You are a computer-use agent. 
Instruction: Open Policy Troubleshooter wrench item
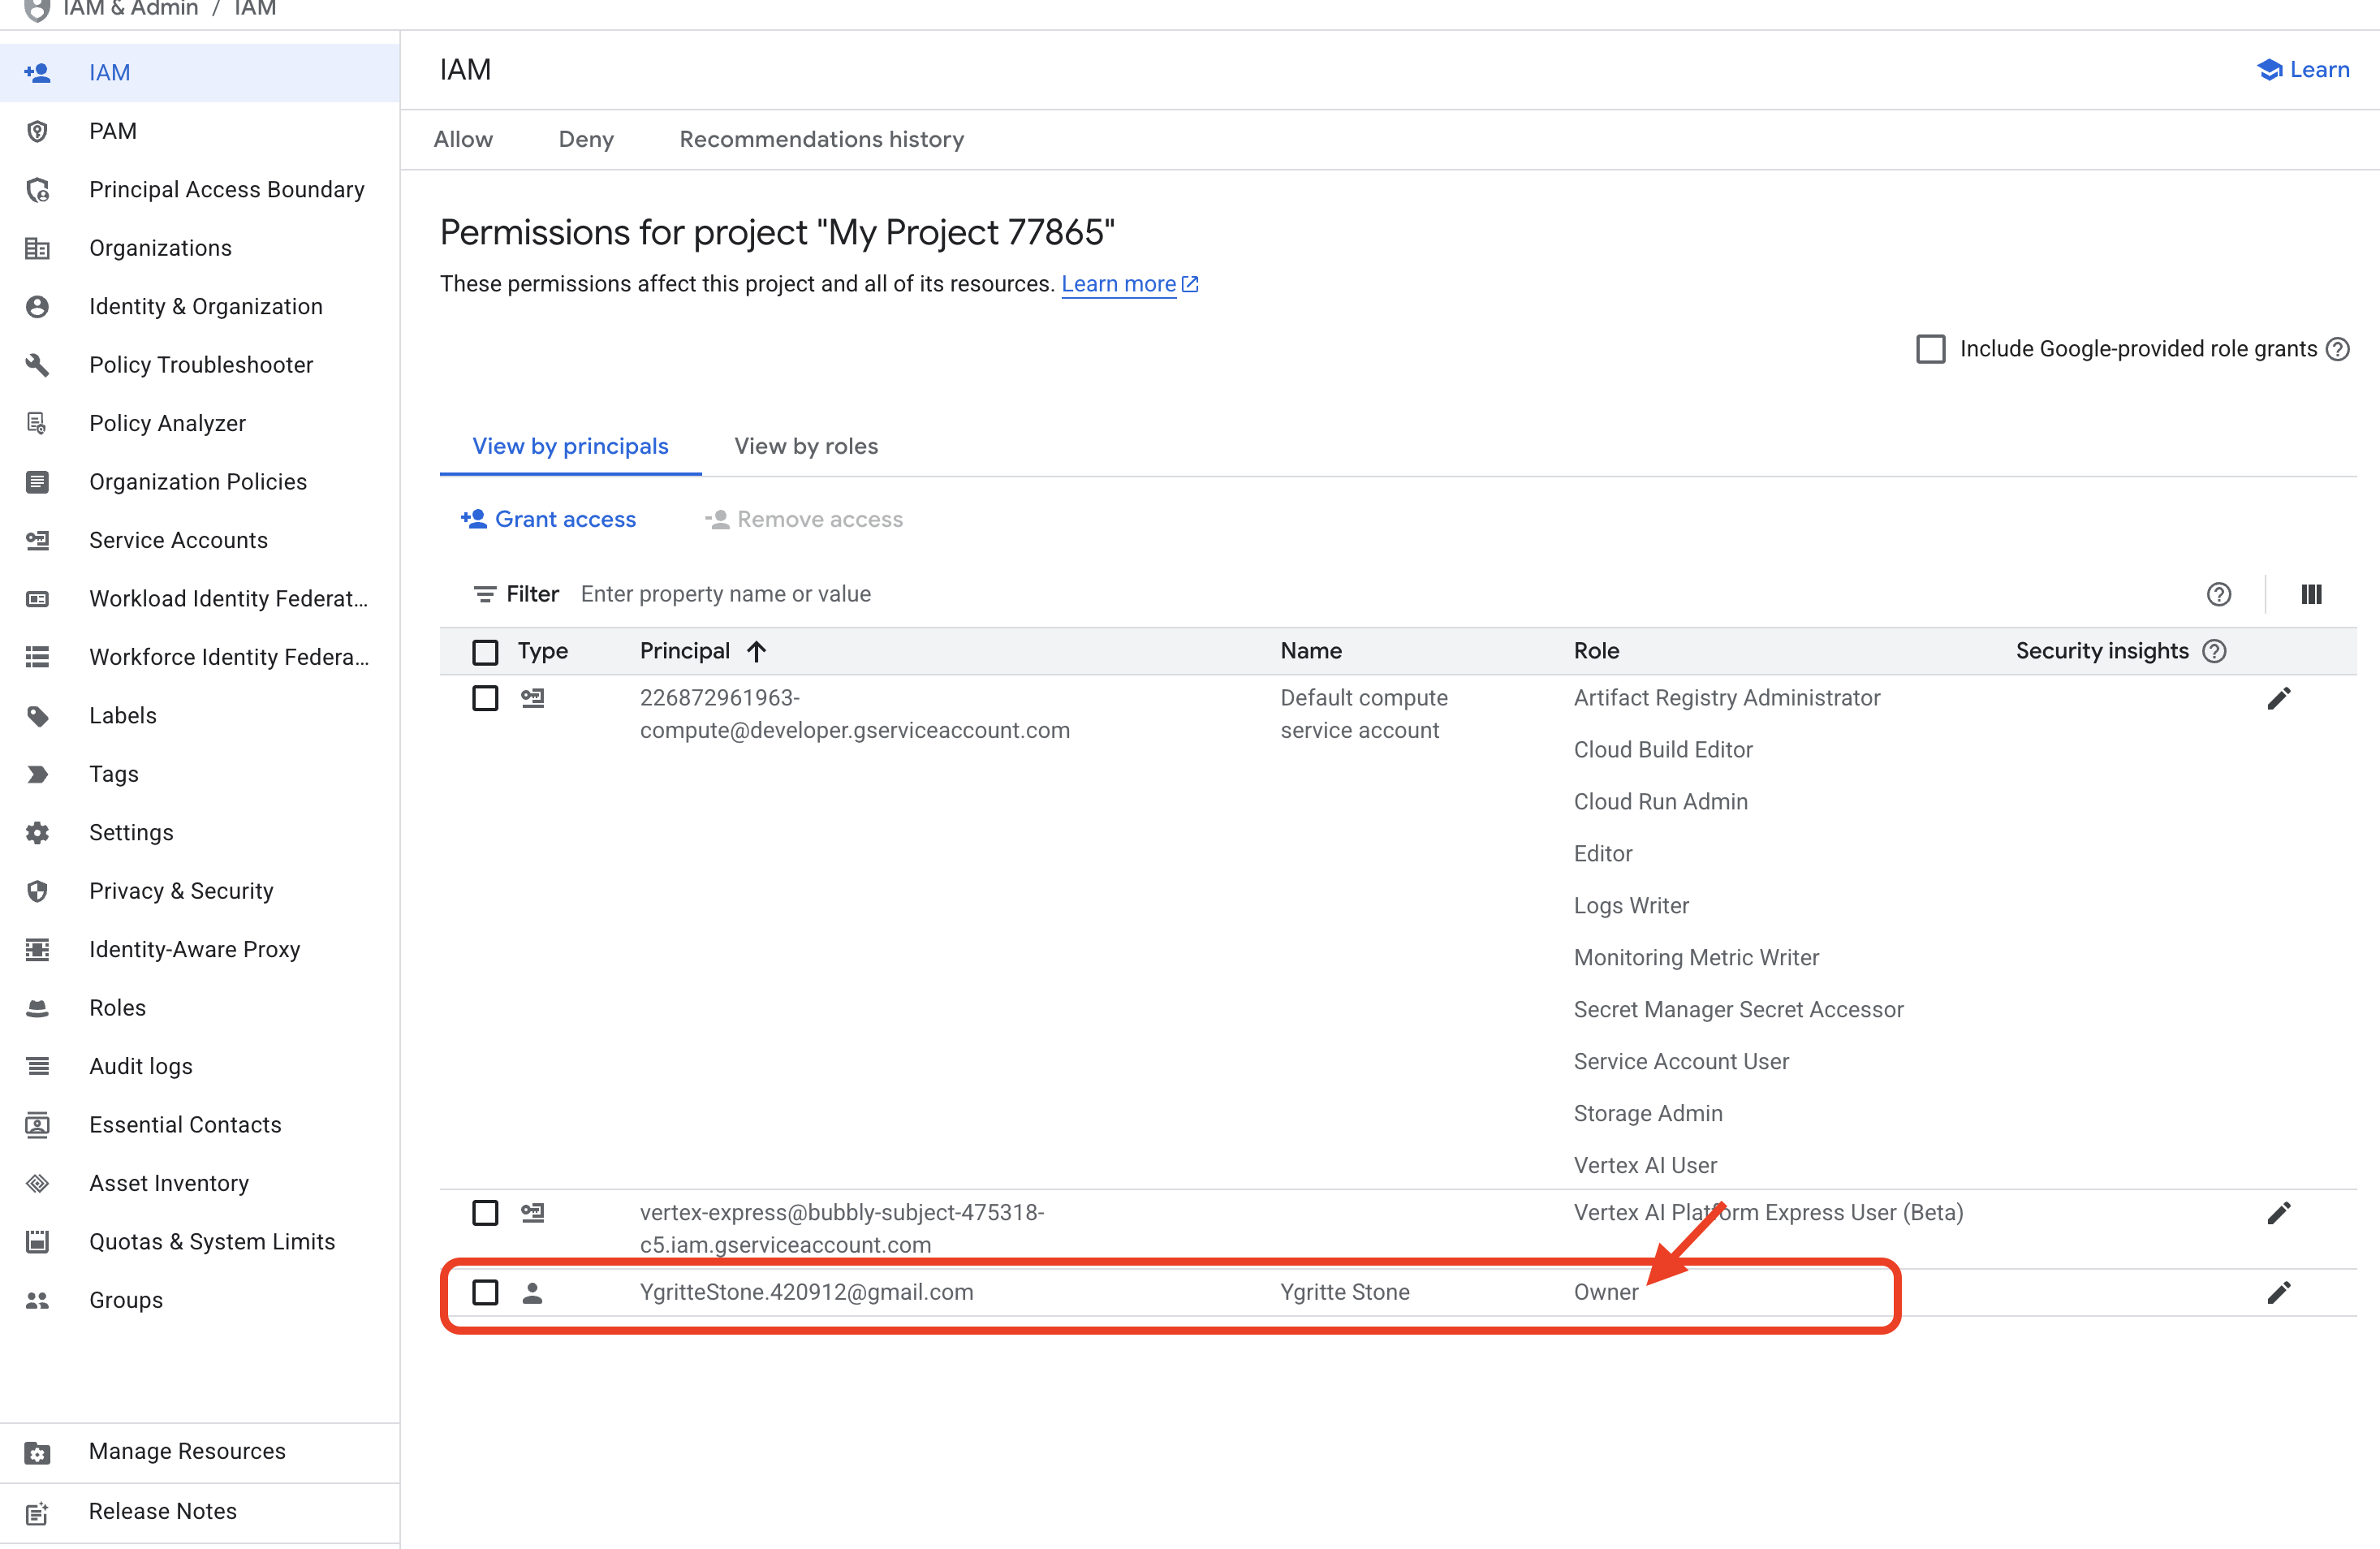pos(200,365)
